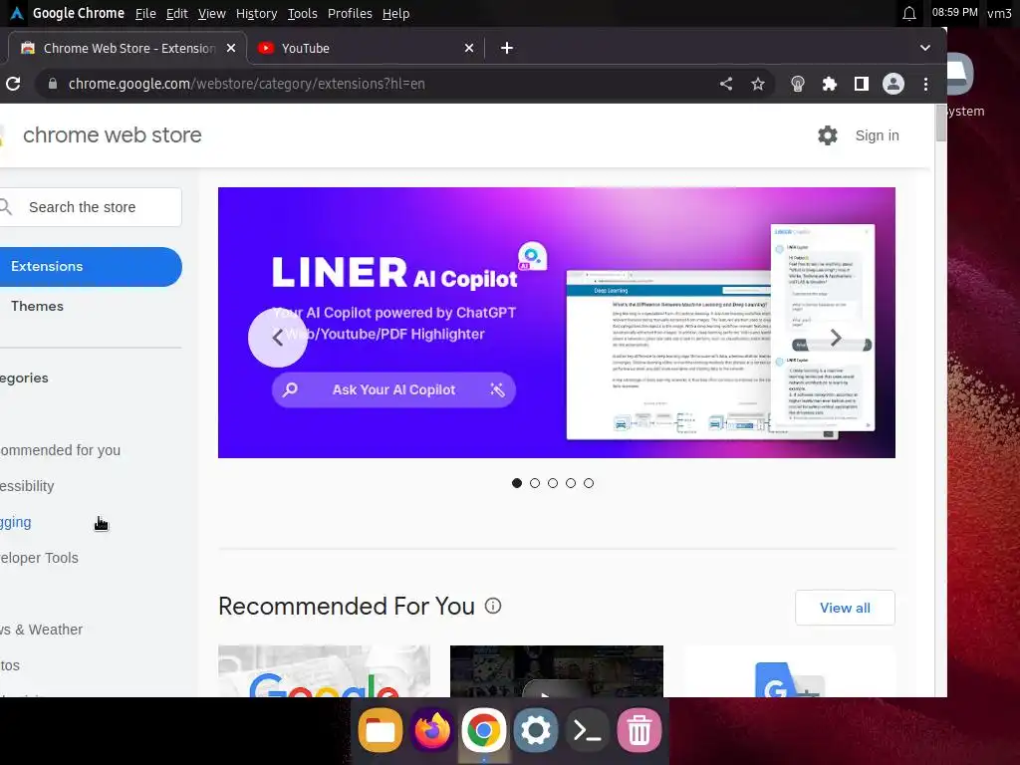Launch Files from the dock
Viewport: 1020px width, 765px height.
pyautogui.click(x=380, y=730)
